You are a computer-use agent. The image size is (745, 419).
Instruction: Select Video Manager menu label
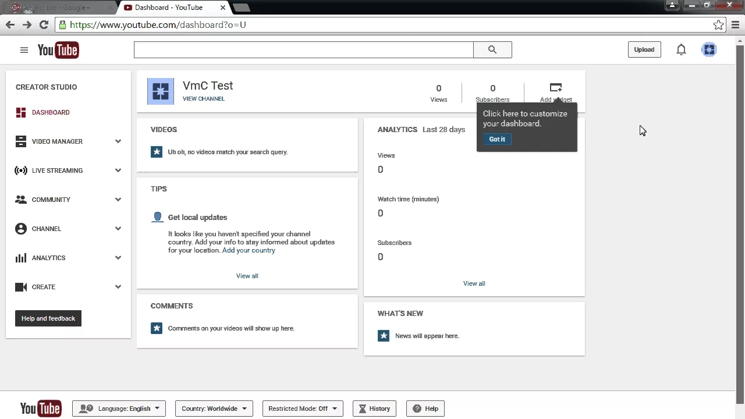(x=57, y=141)
